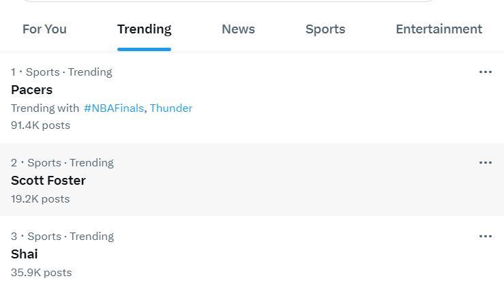Click the rank 1 Sports Trending label
The width and height of the screenshot is (504, 300).
(61, 72)
